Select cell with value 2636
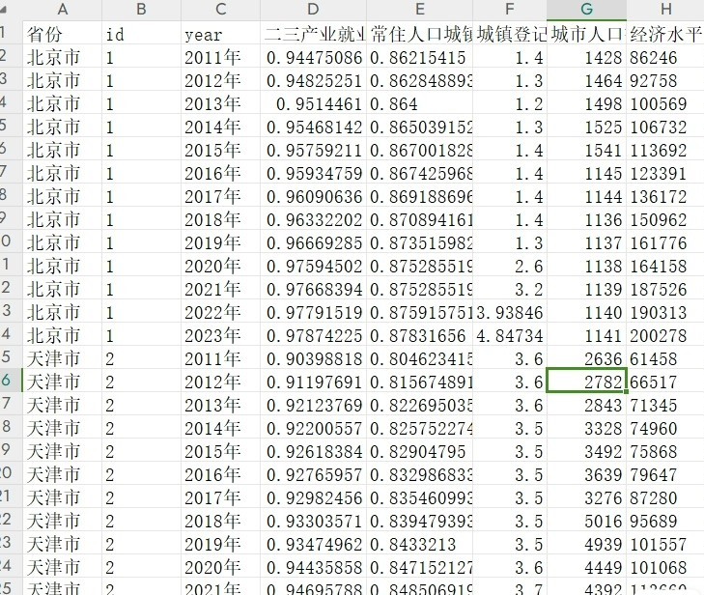This screenshot has height=595, width=704. [x=586, y=359]
